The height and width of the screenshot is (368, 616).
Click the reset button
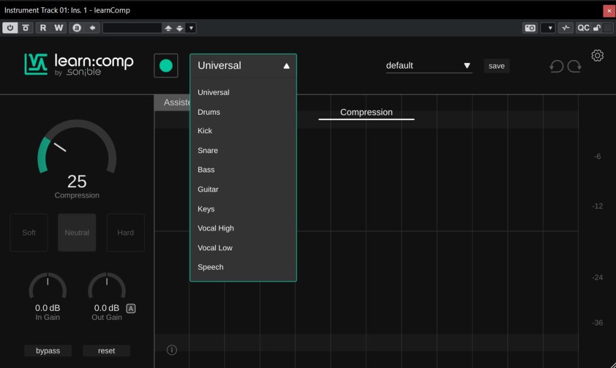tap(106, 351)
